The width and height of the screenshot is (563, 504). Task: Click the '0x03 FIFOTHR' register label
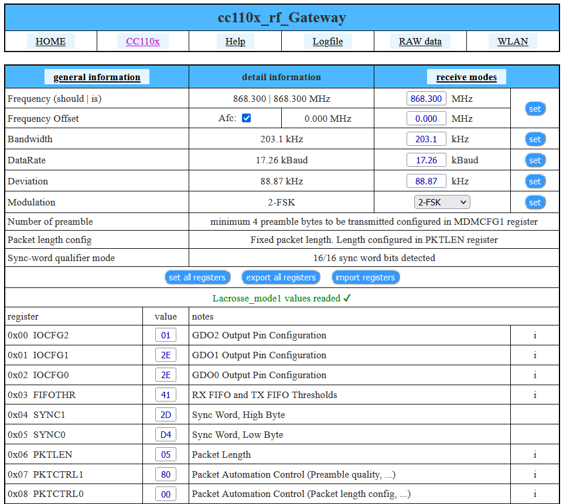(42, 395)
